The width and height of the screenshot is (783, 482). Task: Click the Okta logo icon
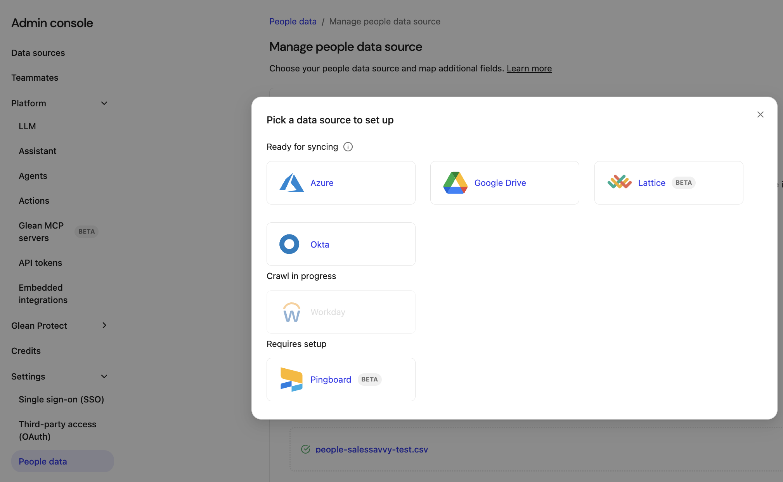pyautogui.click(x=289, y=244)
